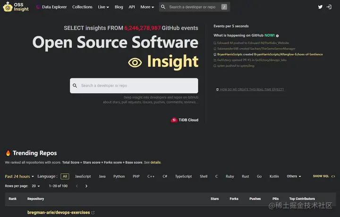Open the Past 24 hours period dropdown
340x217 pixels.
[x=19, y=176]
